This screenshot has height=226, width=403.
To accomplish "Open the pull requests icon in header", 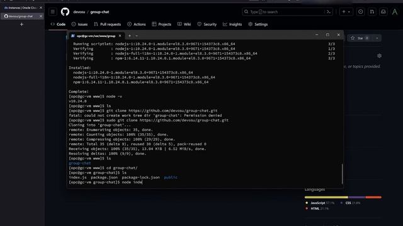I will click(372, 12).
